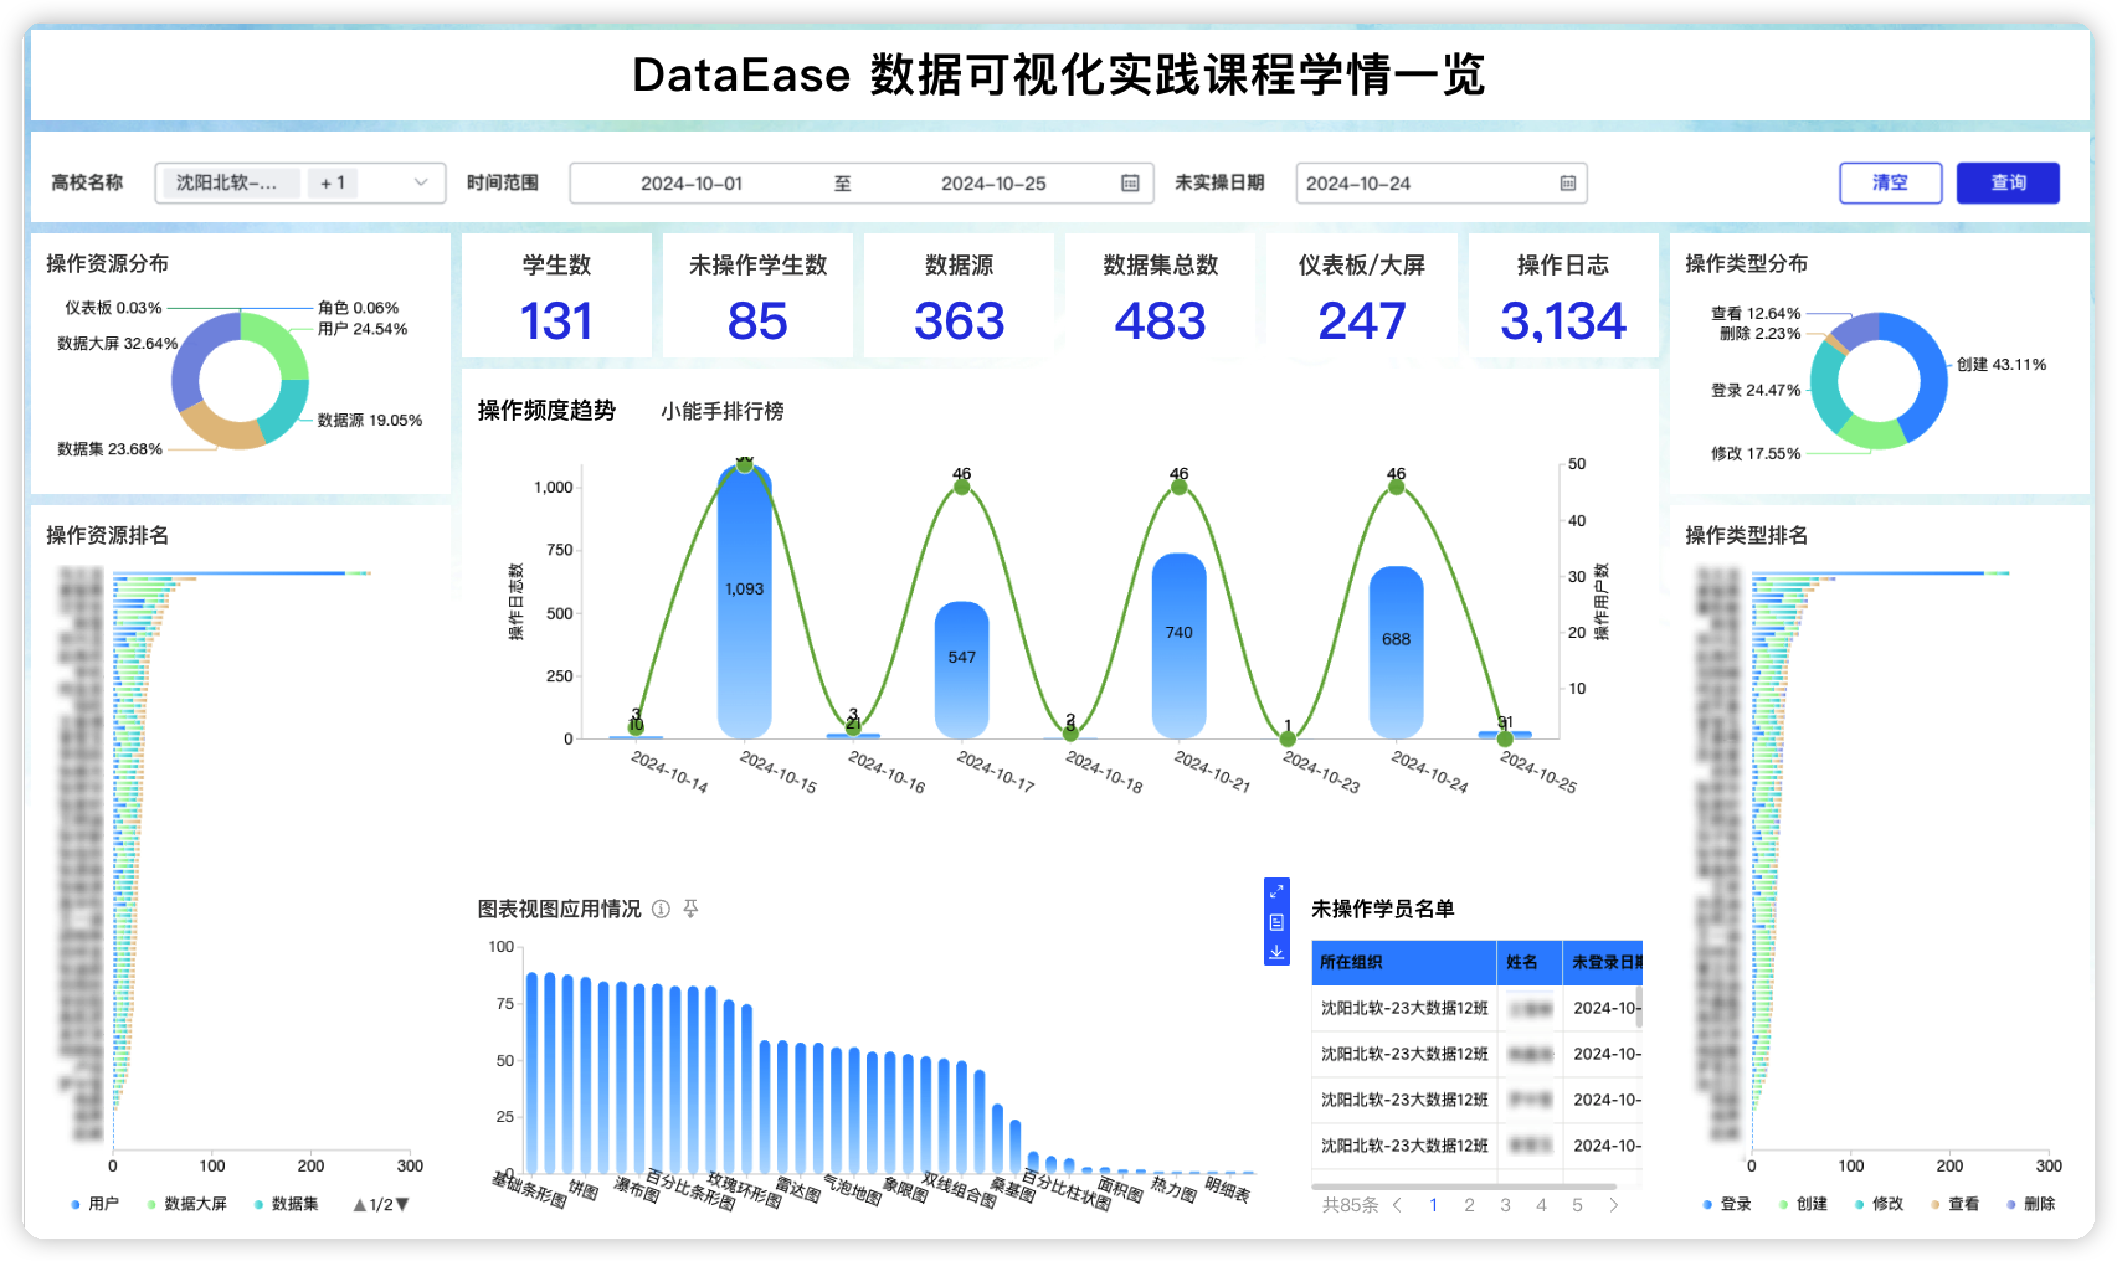Click the info icon next to 图表视图应用情况
Screen dimensions: 2117x1261
[661, 909]
